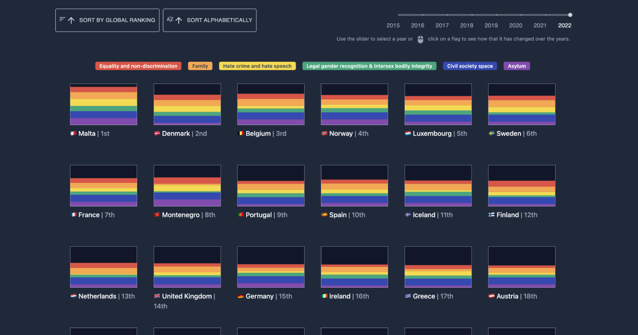The width and height of the screenshot is (638, 335).
Task: Click Equality and non-discrimination legend tag
Action: point(138,66)
